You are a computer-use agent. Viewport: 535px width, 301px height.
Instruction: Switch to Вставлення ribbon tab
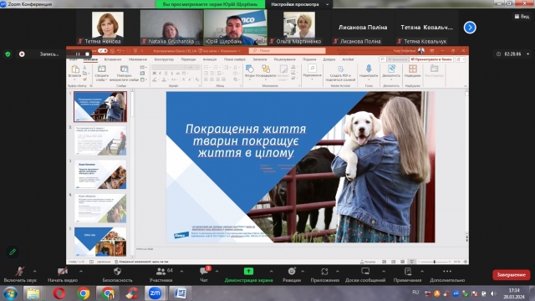pyautogui.click(x=113, y=59)
